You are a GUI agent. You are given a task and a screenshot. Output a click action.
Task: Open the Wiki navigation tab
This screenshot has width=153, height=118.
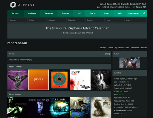pyautogui.click(x=120, y=13)
